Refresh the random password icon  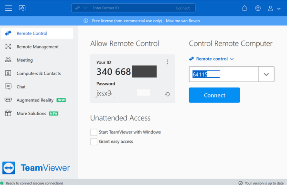click(167, 94)
